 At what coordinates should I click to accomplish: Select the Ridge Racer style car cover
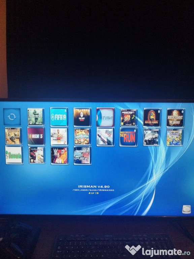[x=152, y=137]
